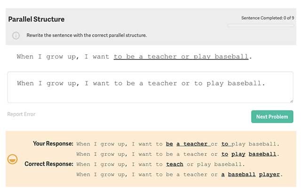Image resolution: width=301 pixels, height=191 pixels.
Task: Click the underlined phrase in the prompt sentence
Action: pyautogui.click(x=181, y=57)
